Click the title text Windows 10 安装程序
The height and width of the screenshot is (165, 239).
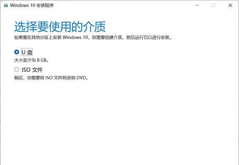(32, 5)
